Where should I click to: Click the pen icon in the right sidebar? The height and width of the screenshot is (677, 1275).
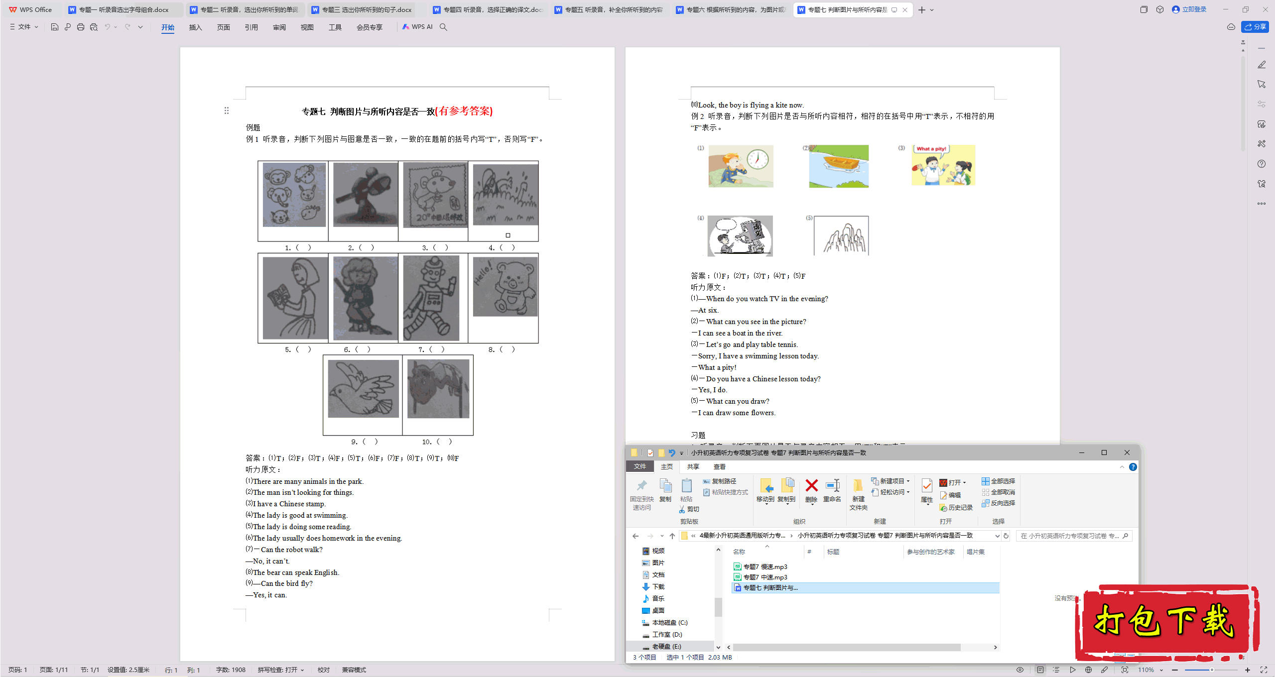[1261, 64]
